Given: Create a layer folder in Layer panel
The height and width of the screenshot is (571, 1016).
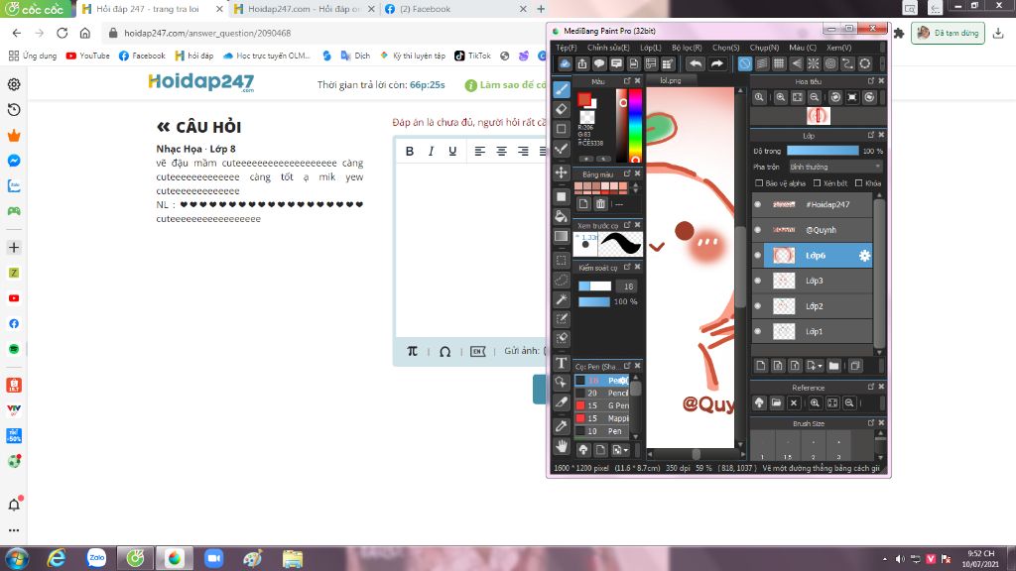Looking at the screenshot, I should (x=833, y=366).
